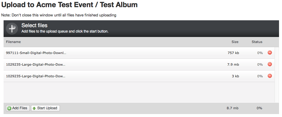The image size is (282, 117).
Task: Remove the 997111-Small-Digital-Photo file from queue
Action: (x=269, y=53)
